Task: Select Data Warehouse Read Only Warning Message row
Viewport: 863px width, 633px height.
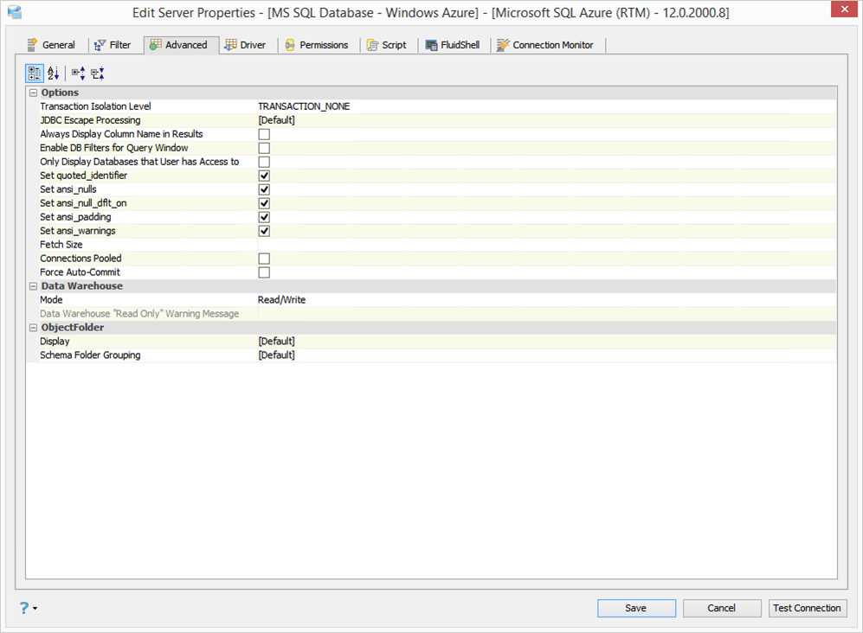Action: pos(139,314)
